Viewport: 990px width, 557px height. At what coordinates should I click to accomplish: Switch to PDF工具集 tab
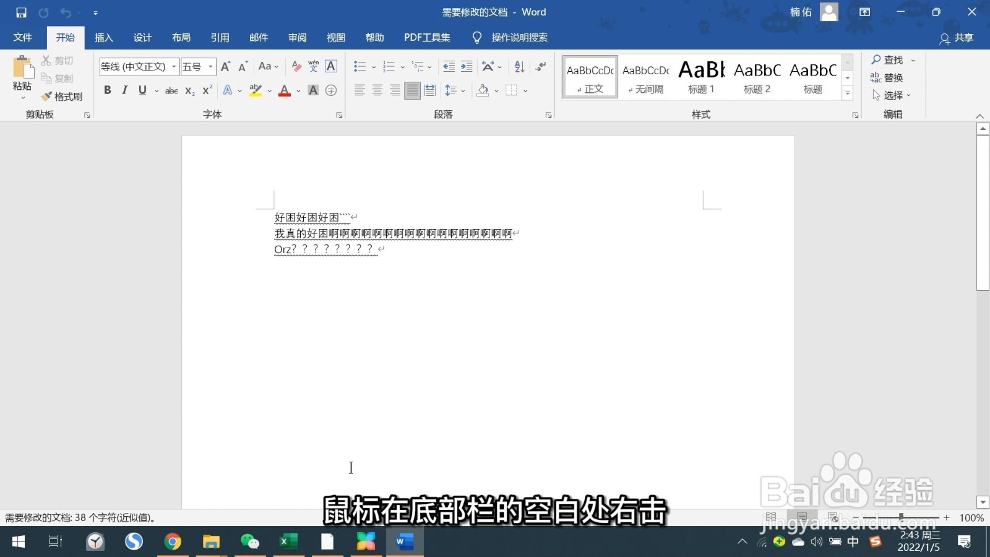coord(427,38)
